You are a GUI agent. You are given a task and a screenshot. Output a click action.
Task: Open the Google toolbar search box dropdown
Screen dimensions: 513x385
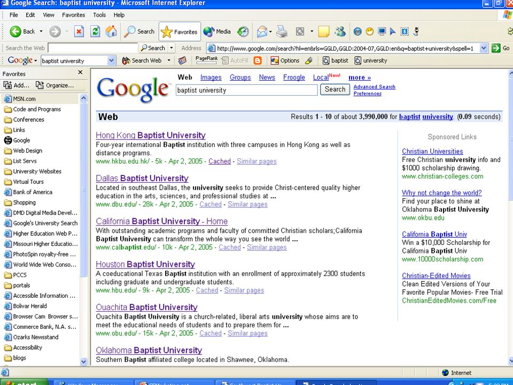[111, 60]
